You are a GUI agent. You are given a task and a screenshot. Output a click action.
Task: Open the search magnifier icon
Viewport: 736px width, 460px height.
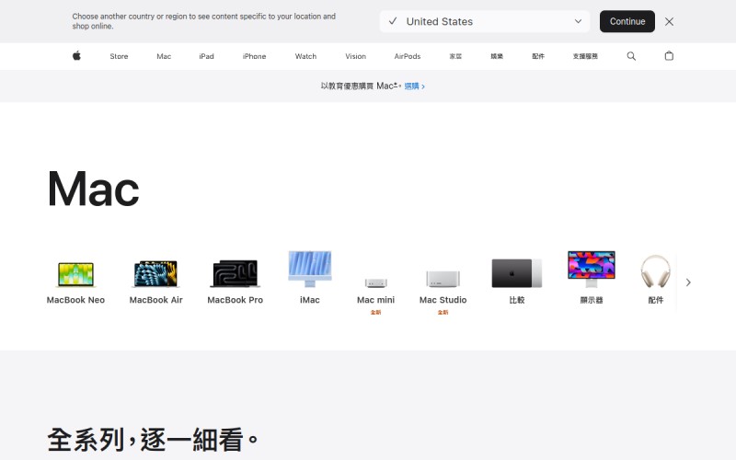pos(631,56)
